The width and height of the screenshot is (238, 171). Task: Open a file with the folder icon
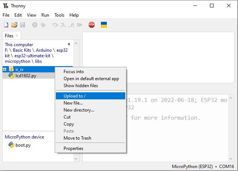click(x=14, y=25)
